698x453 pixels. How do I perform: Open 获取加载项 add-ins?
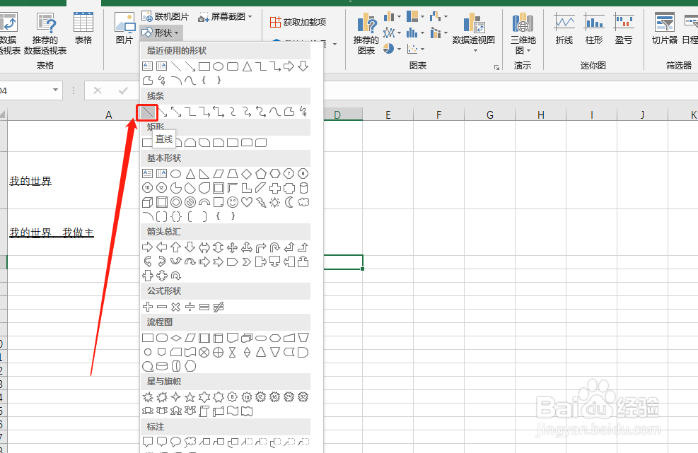pos(298,22)
